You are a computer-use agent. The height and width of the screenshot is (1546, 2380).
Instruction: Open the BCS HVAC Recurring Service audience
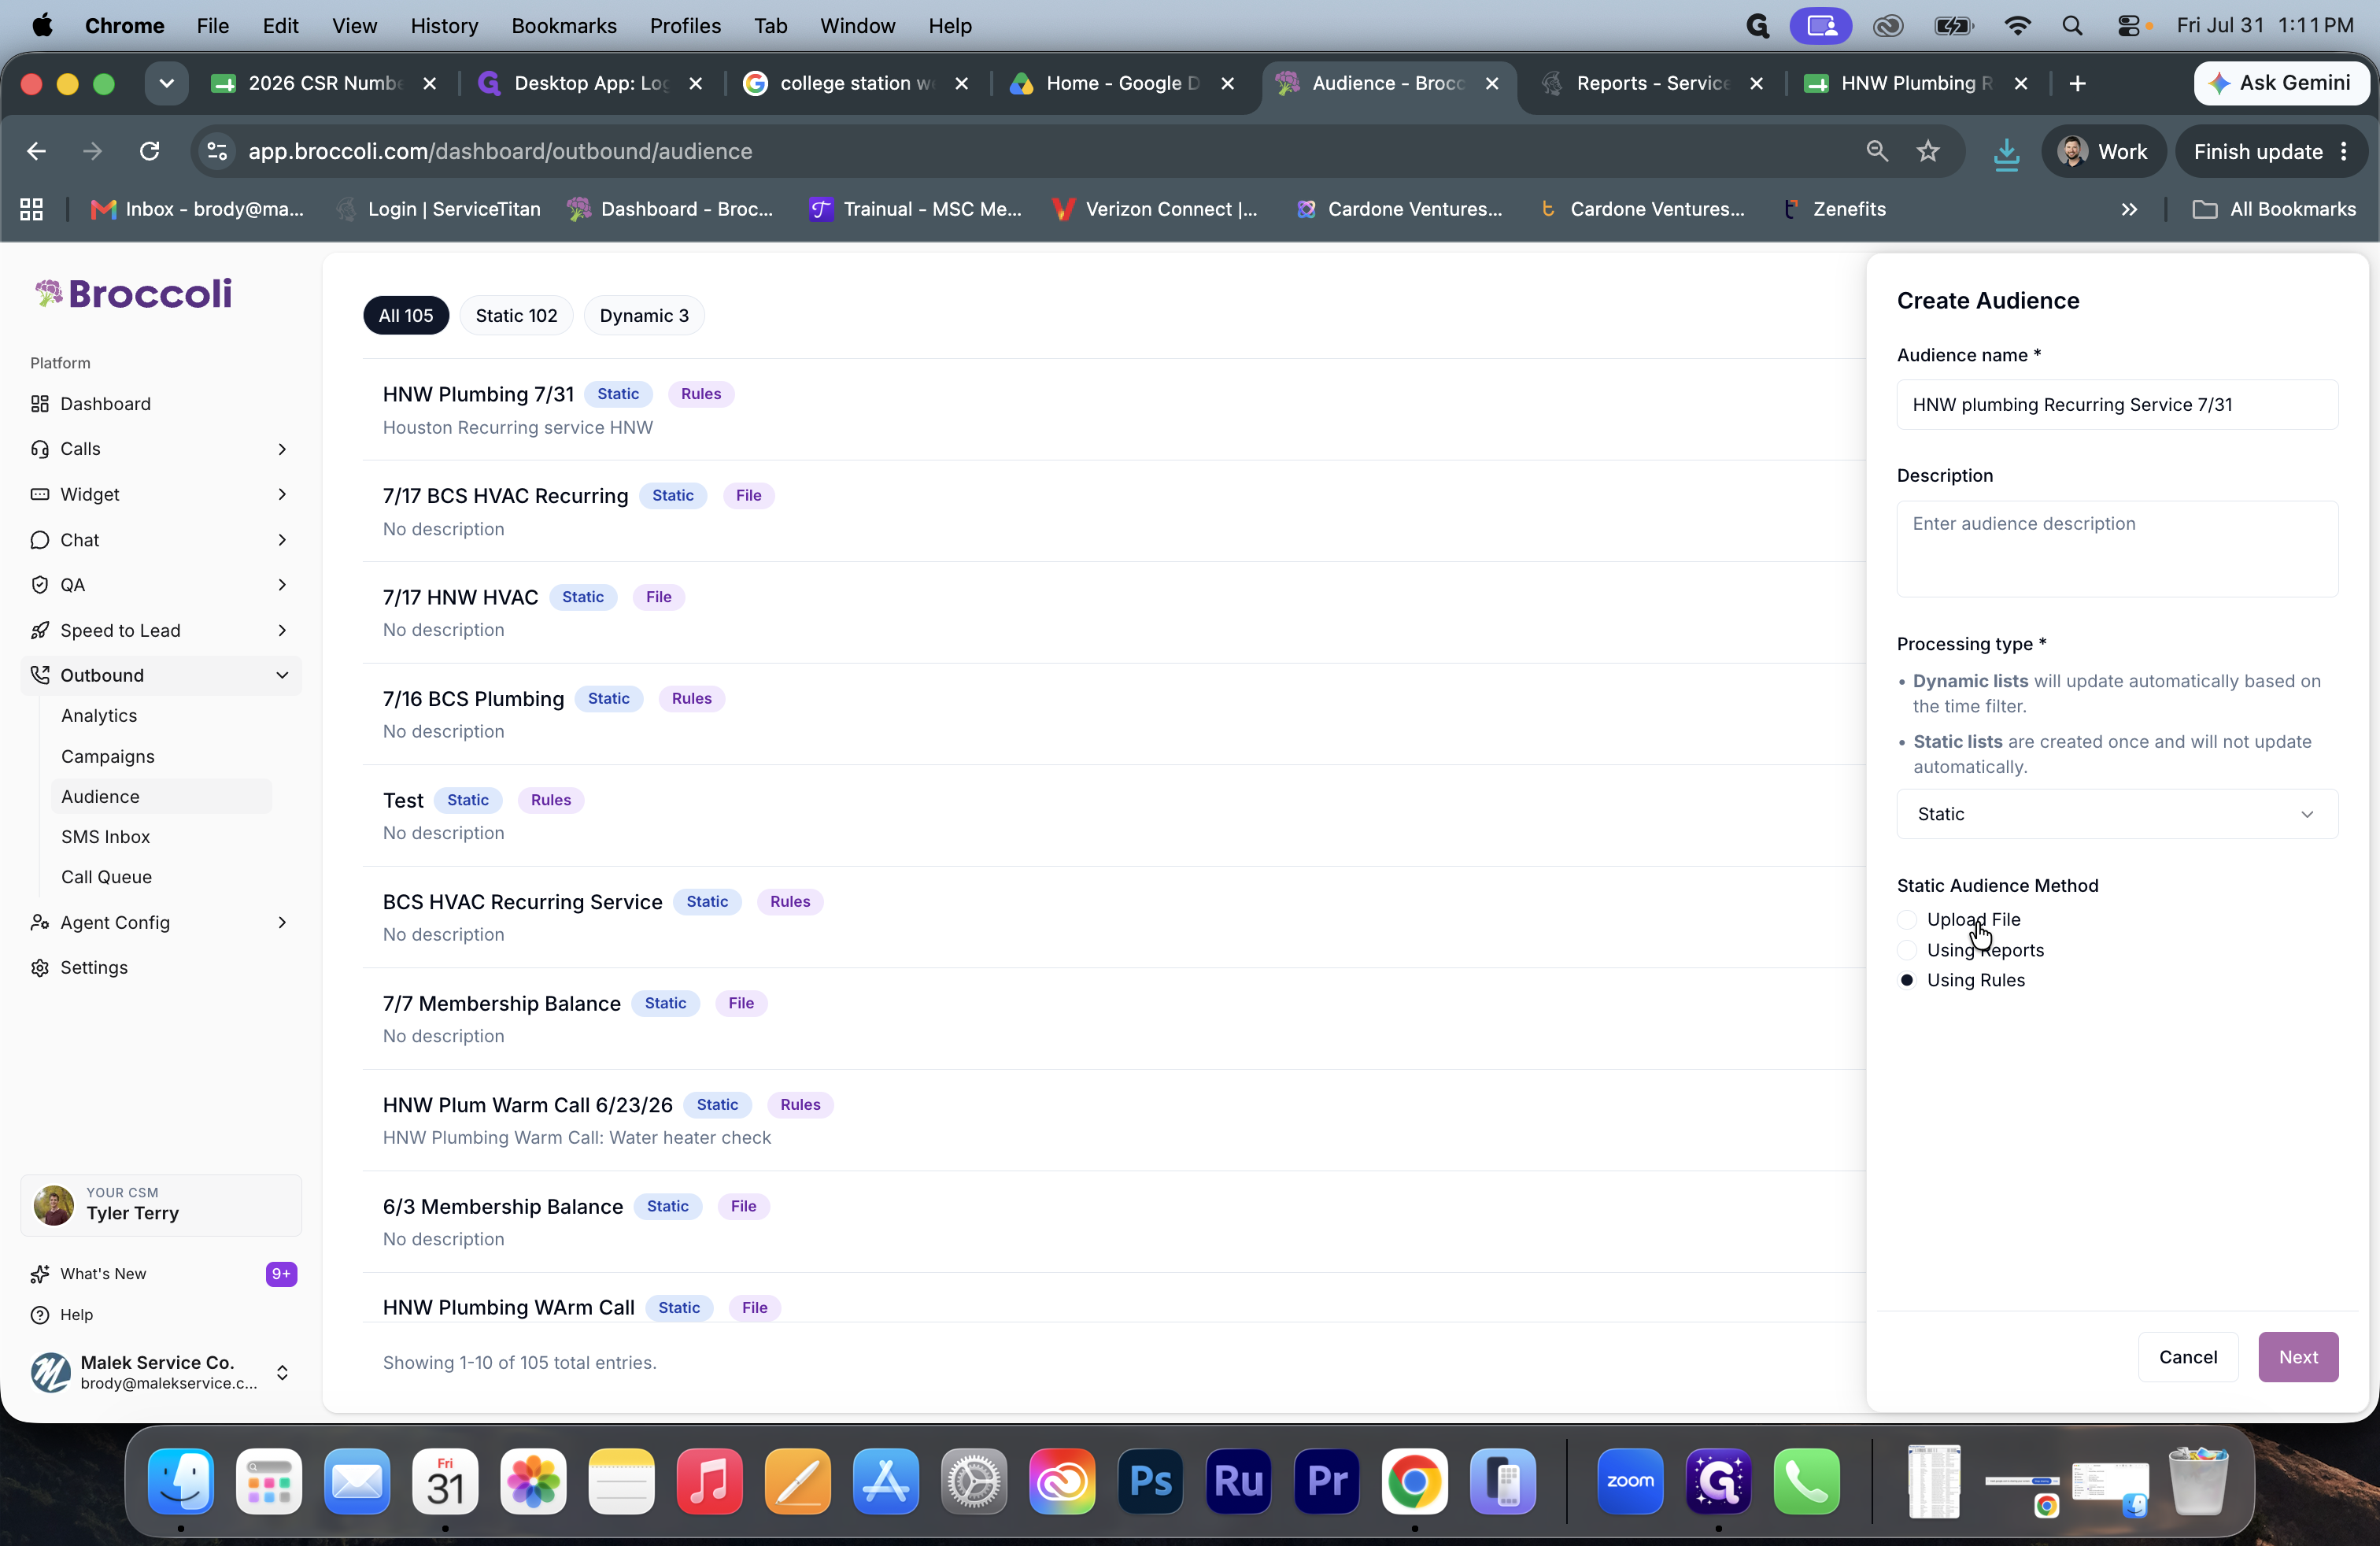[522, 902]
